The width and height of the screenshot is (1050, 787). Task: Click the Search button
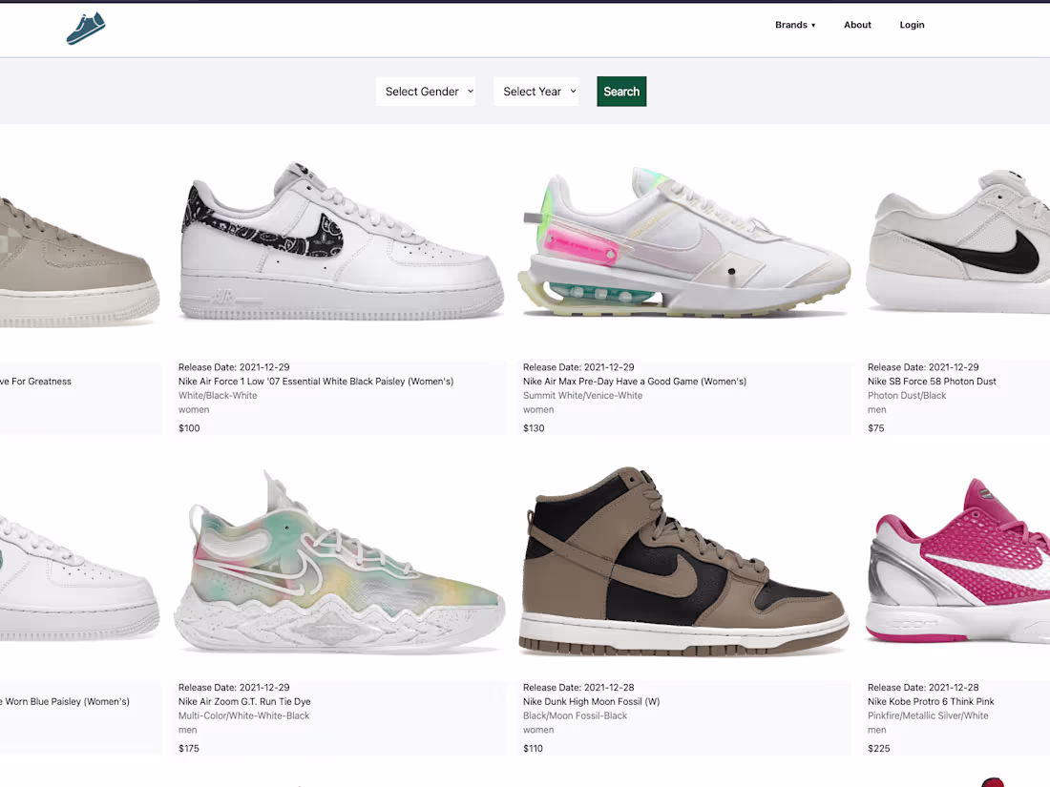(621, 91)
